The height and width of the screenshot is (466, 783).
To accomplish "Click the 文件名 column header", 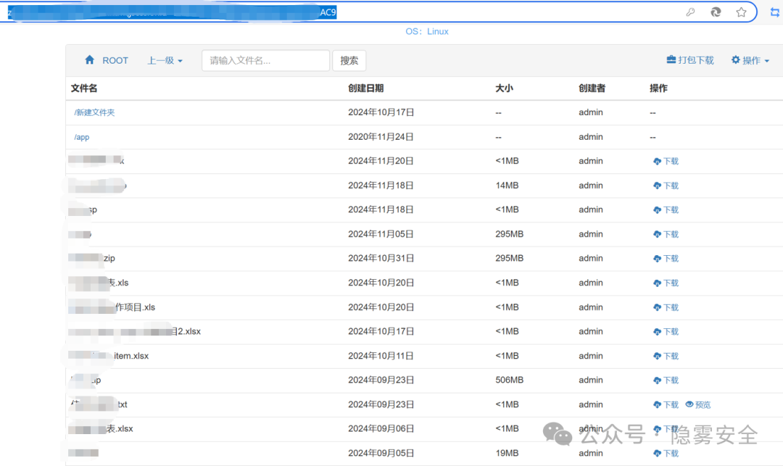I will click(x=84, y=88).
